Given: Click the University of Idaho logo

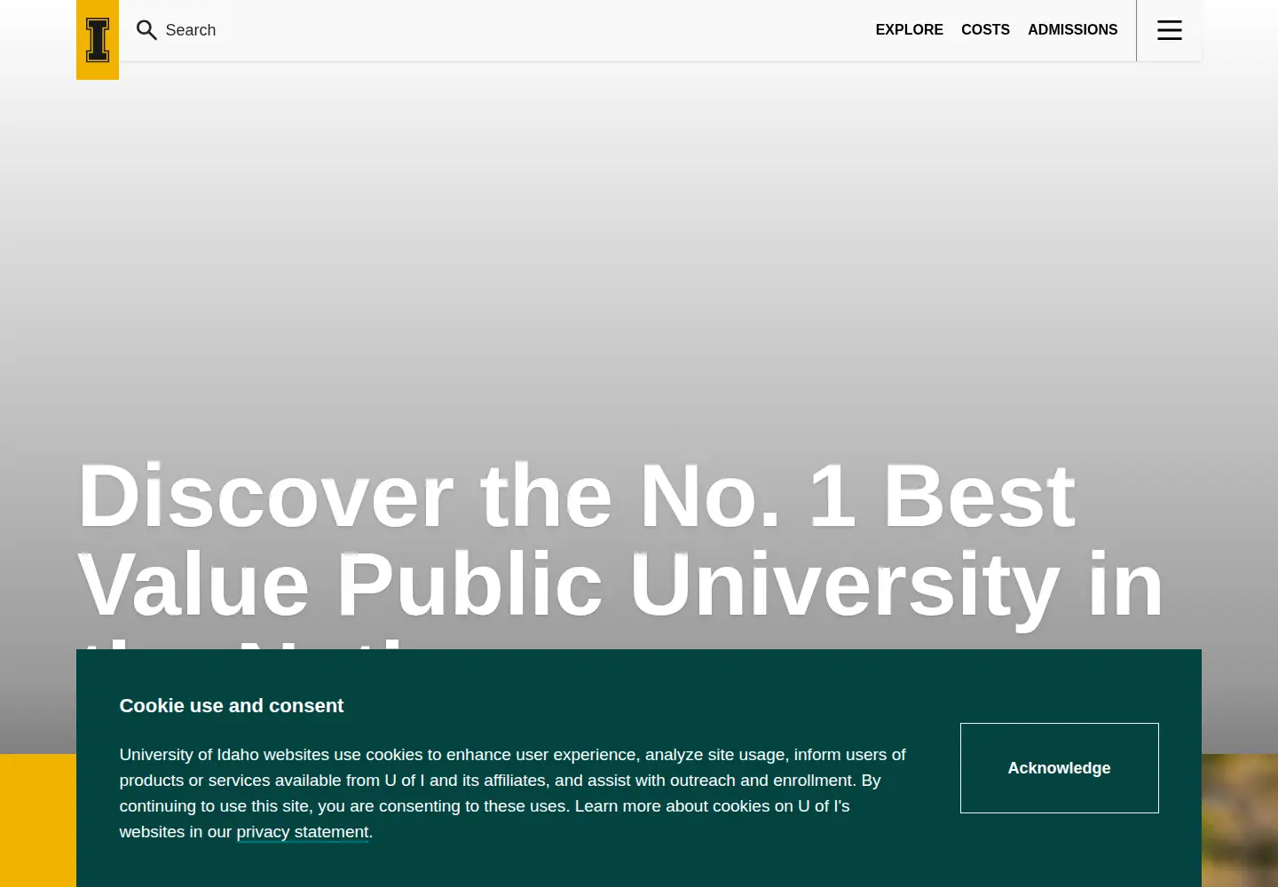Looking at the screenshot, I should pyautogui.click(x=98, y=40).
